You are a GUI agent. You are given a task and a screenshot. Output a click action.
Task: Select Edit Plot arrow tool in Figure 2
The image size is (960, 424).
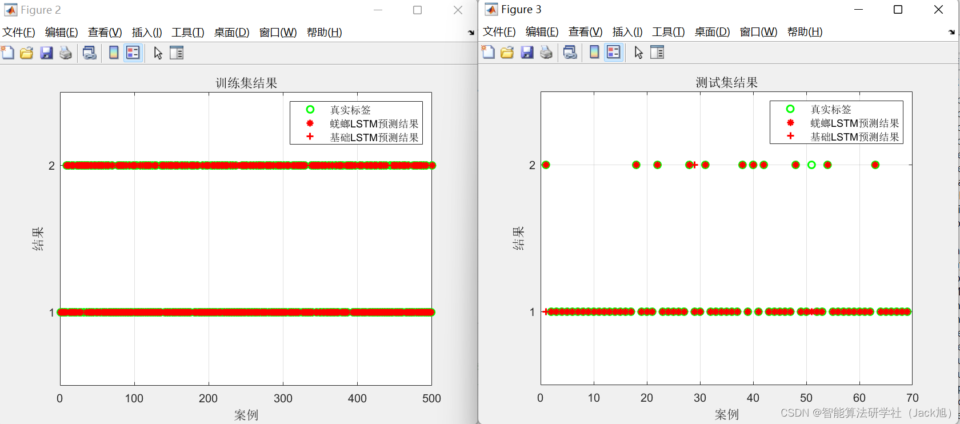point(158,53)
